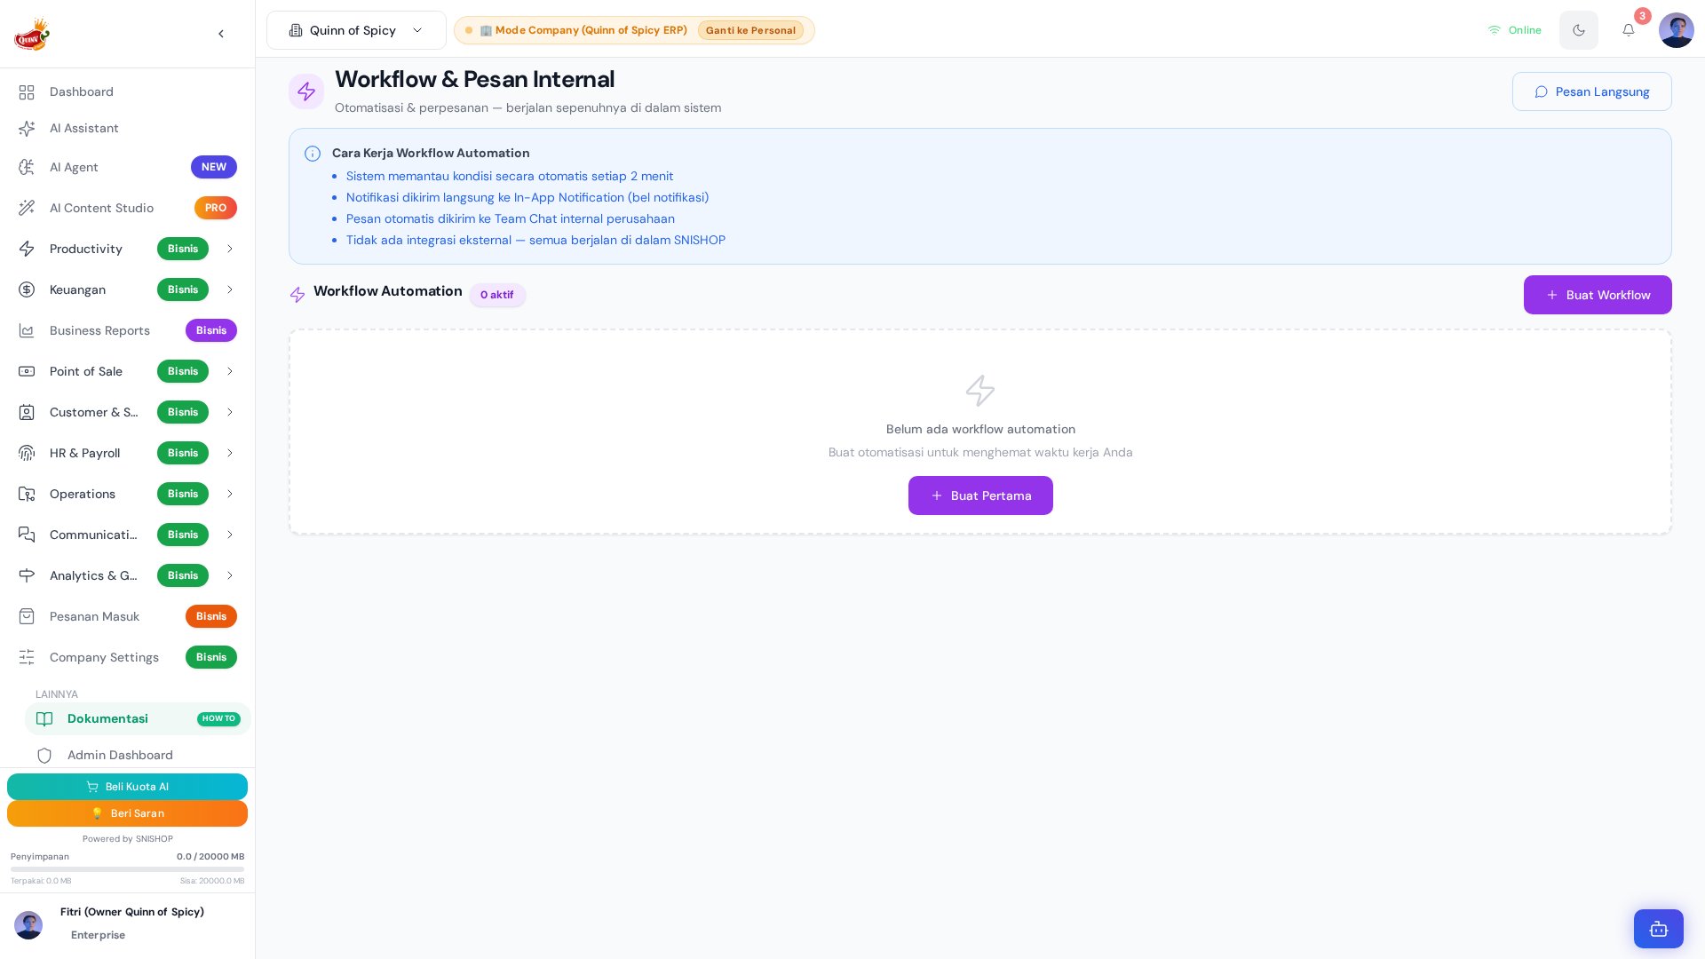Viewport: 1705px width, 959px height.
Task: Click the HR & Payroll fingerprint icon
Action: 27,453
